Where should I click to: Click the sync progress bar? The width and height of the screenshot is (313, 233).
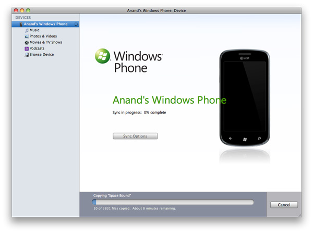(x=173, y=202)
